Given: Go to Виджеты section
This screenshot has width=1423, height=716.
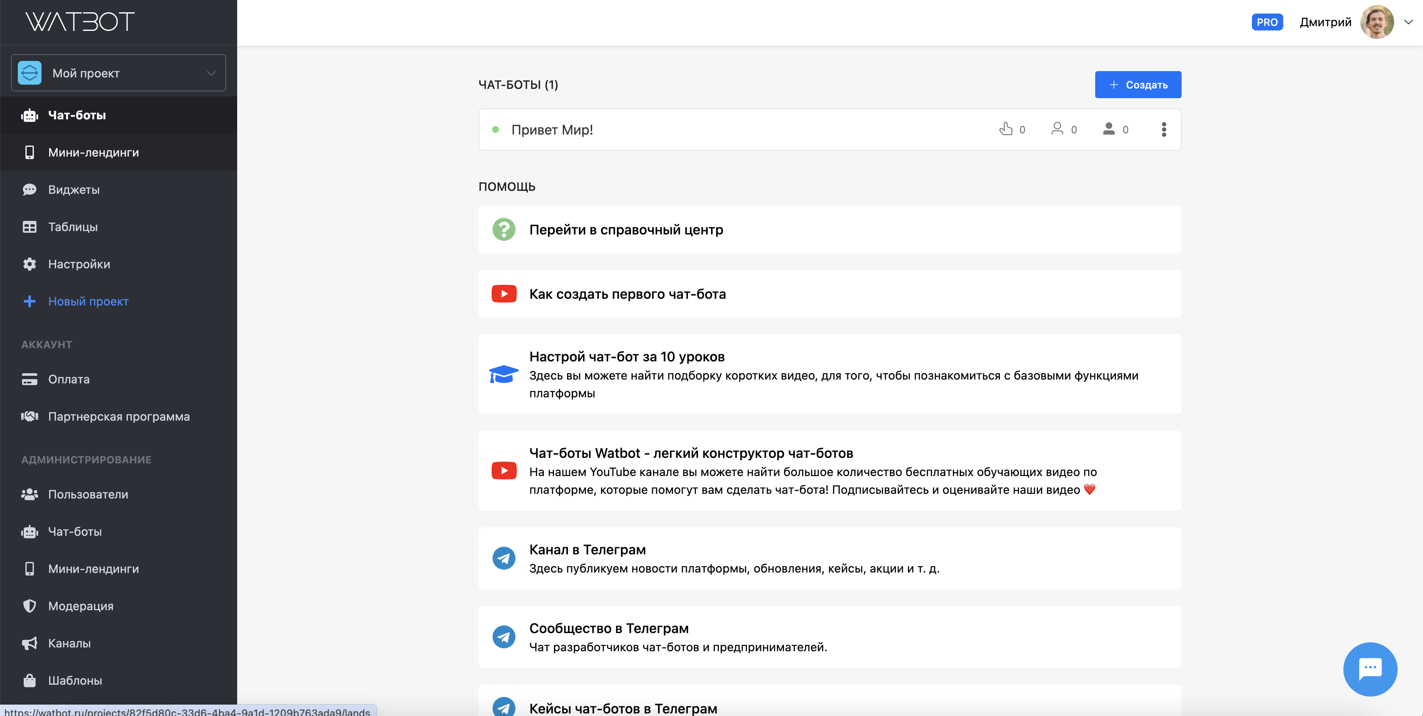Looking at the screenshot, I should [73, 189].
